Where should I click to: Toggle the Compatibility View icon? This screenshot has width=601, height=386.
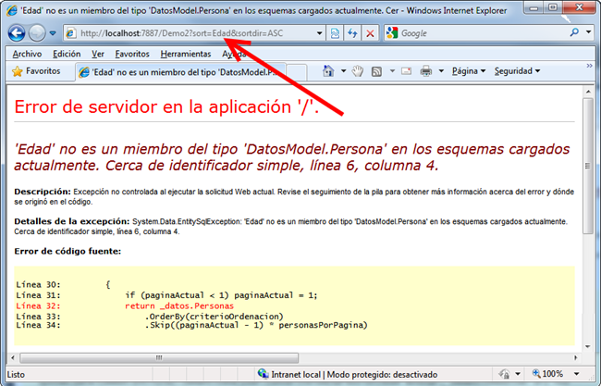tap(335, 33)
